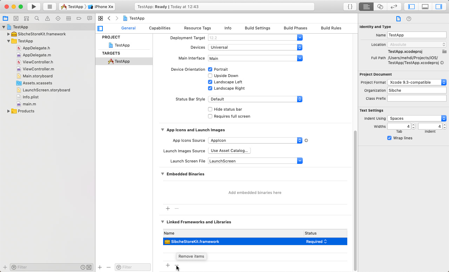Switch to the Build Rules tab

coord(331,28)
